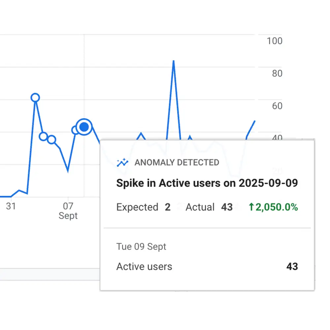
Task: Click the green up arrow before 2,050.0%
Action: (251, 207)
